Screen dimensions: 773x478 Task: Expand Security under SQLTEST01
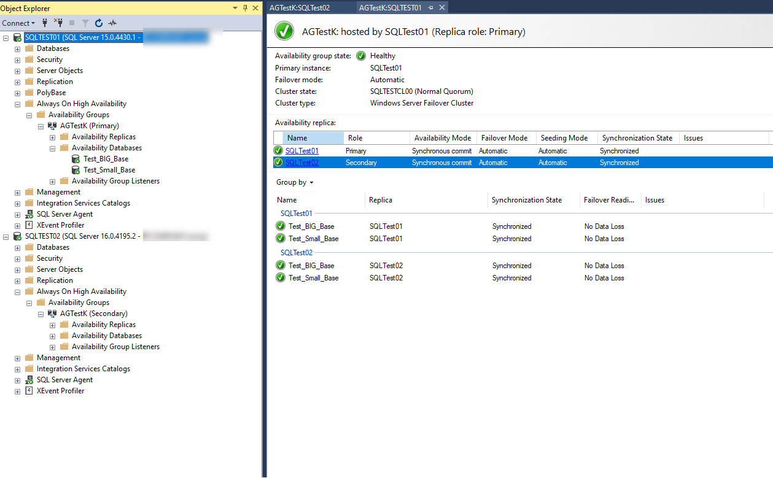(17, 60)
